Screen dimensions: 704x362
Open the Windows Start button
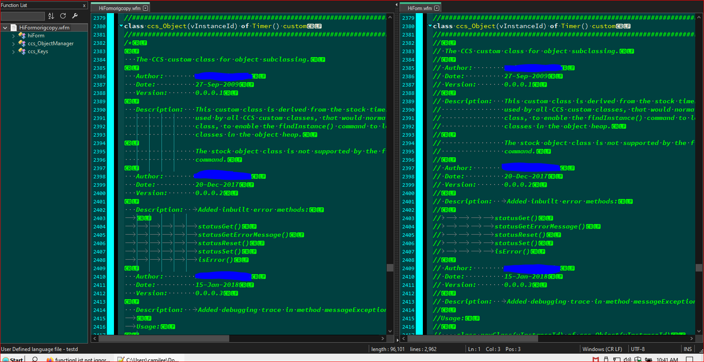(12, 359)
